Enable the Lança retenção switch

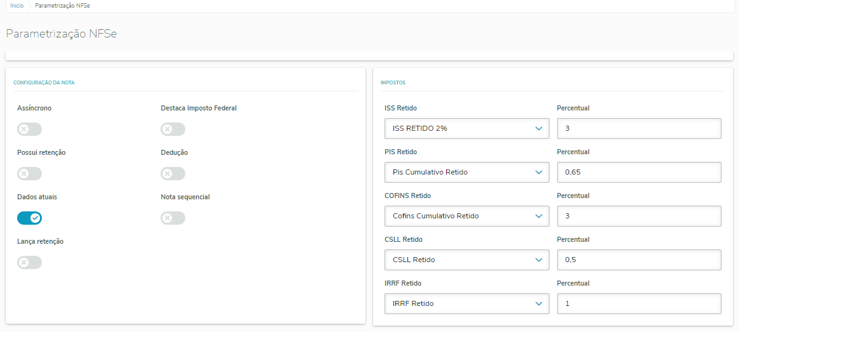point(29,263)
